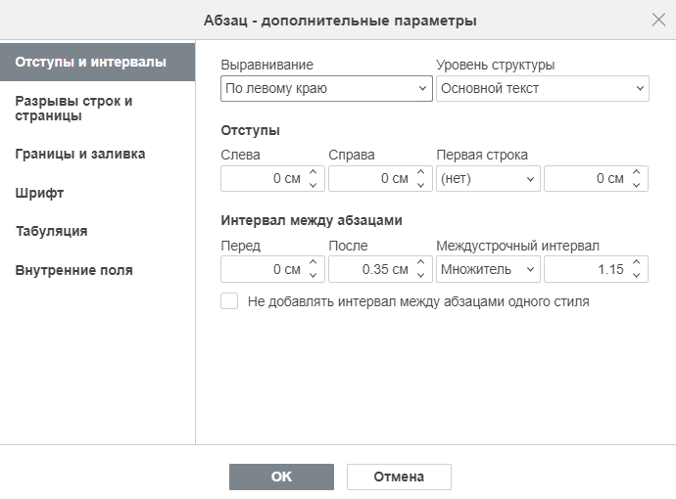Increase the Перед spacing value
Image resolution: width=676 pixels, height=499 pixels.
tap(314, 262)
